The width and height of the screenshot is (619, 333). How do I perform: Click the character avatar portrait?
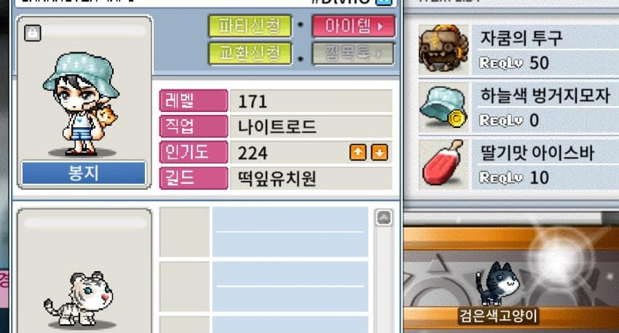(82, 104)
